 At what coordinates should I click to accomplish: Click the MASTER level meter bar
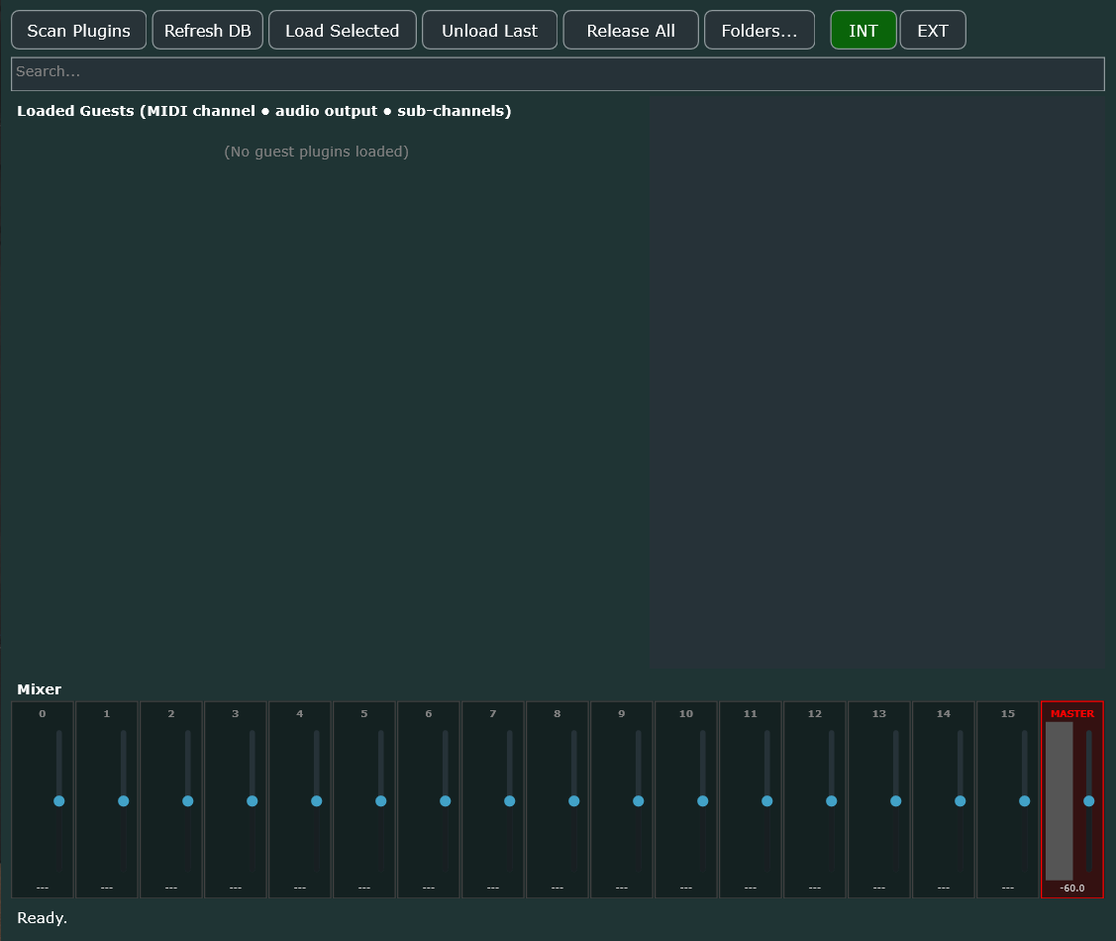pos(1060,801)
